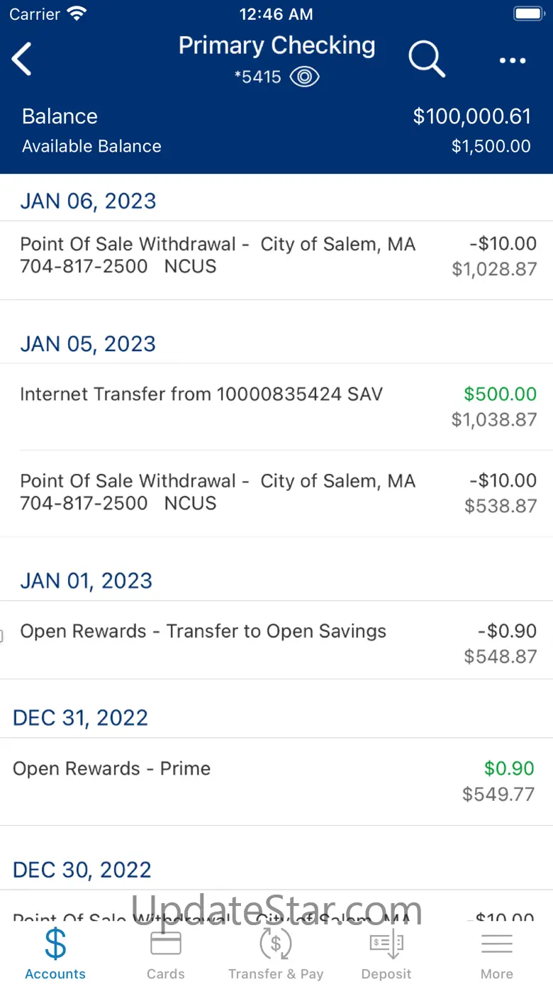Open the three-dot options menu
This screenshot has height=984, width=553.
coord(512,61)
